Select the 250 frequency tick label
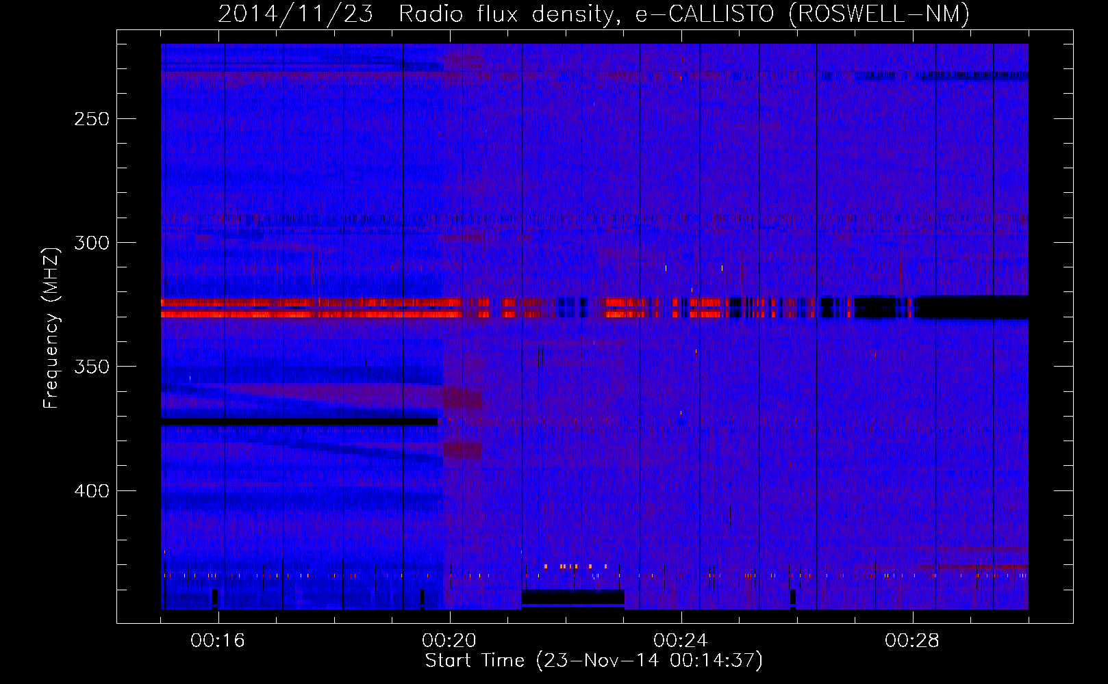Screen dimensions: 1108x684 (92, 119)
